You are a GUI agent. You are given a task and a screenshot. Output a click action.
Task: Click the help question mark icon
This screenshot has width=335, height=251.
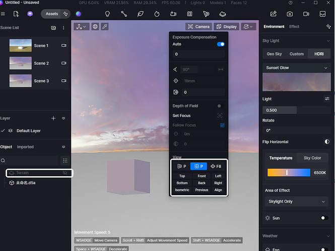(x=290, y=3)
